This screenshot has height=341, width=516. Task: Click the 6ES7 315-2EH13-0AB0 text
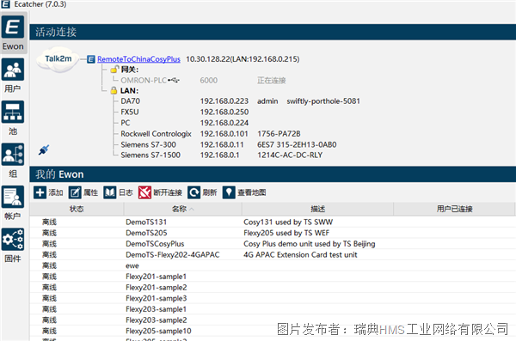[x=297, y=144]
